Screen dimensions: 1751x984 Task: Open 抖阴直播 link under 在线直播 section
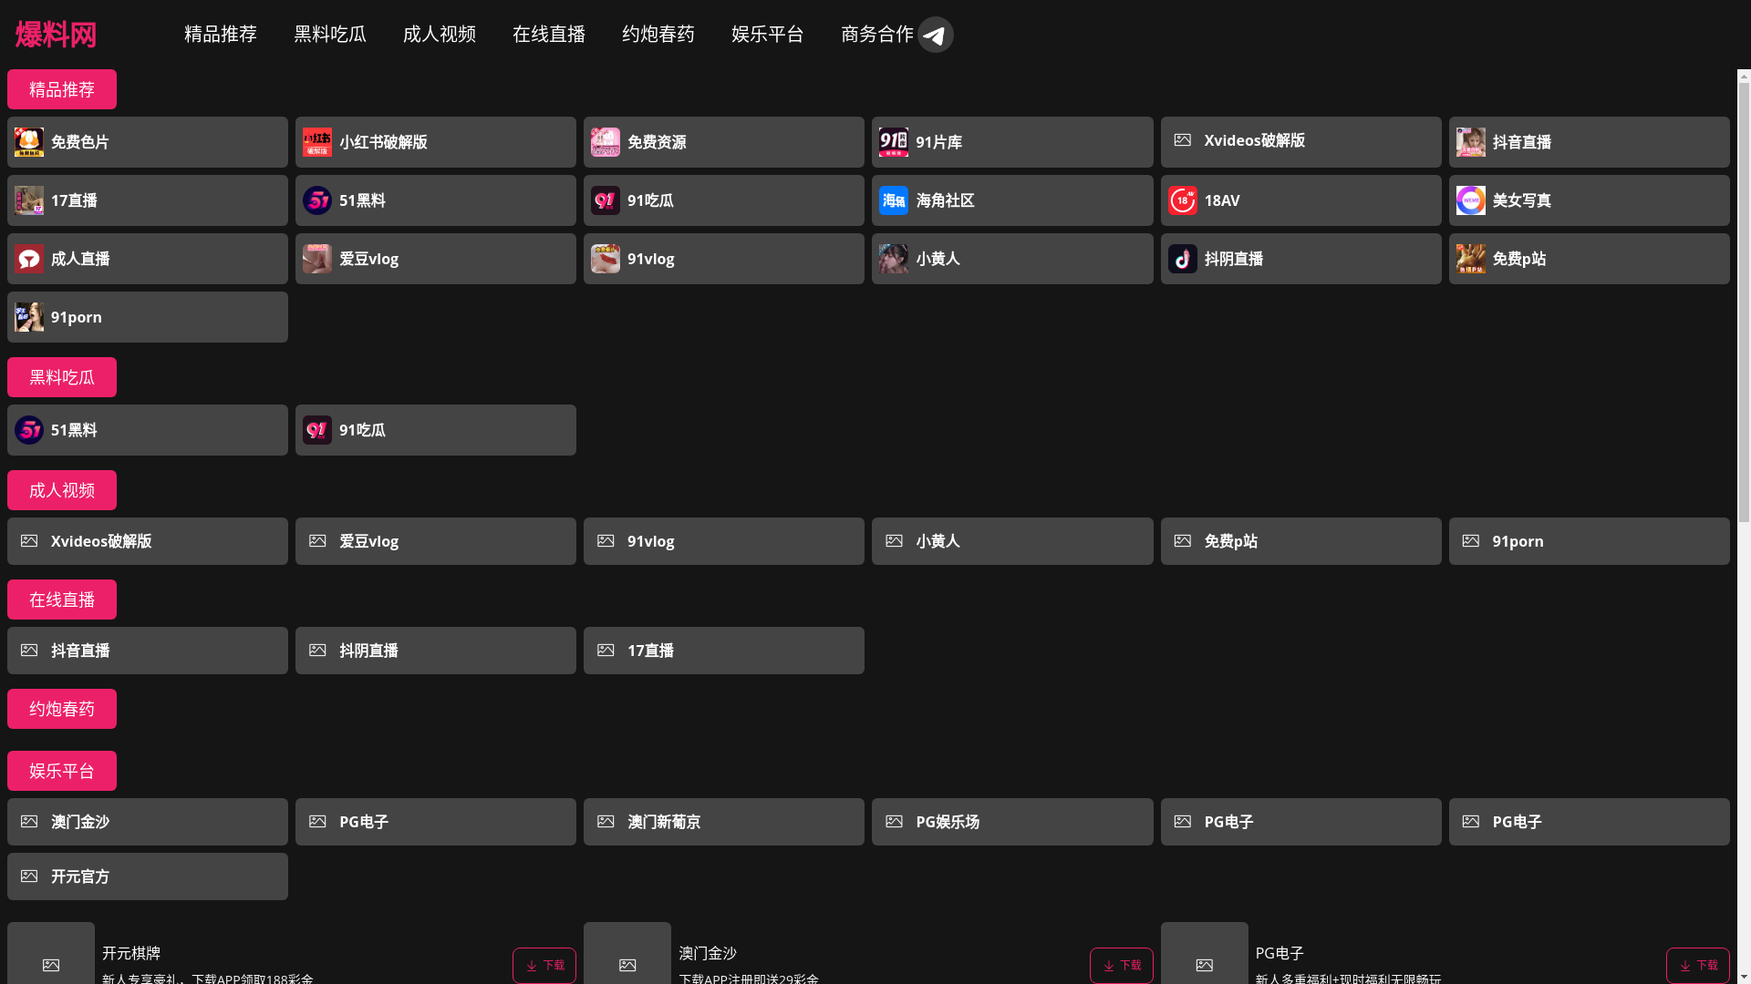tap(436, 651)
